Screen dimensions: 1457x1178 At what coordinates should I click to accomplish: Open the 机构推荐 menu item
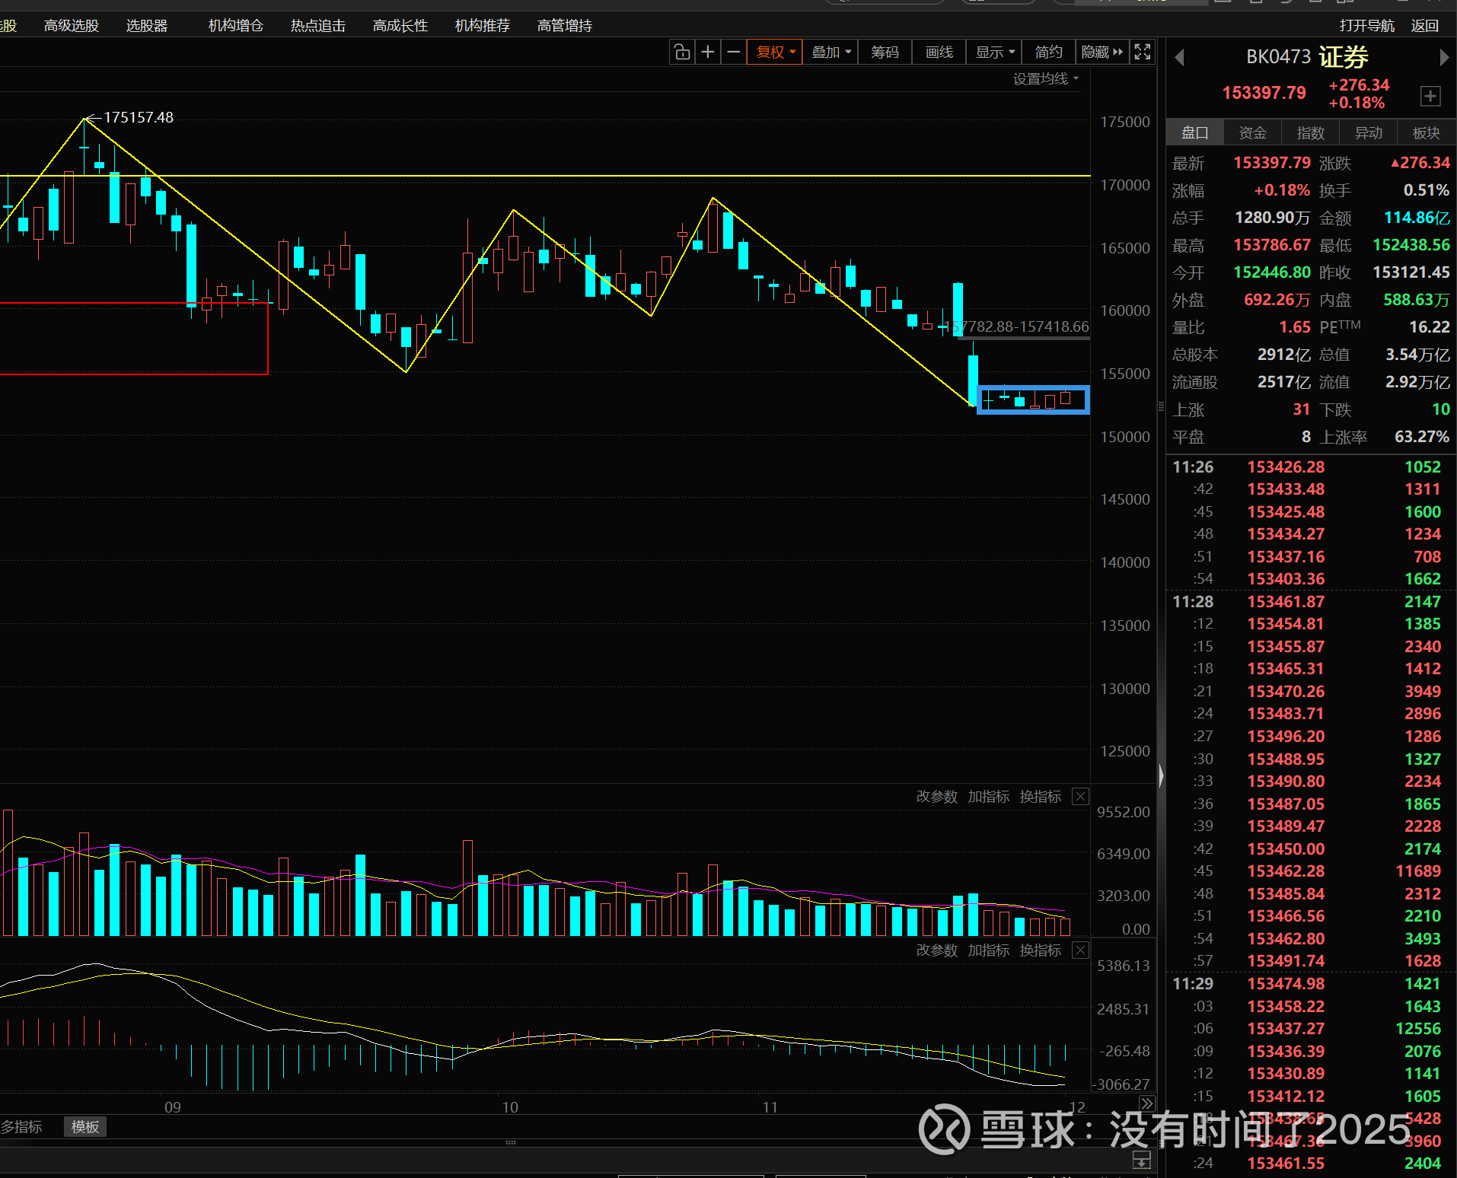pyautogui.click(x=483, y=26)
